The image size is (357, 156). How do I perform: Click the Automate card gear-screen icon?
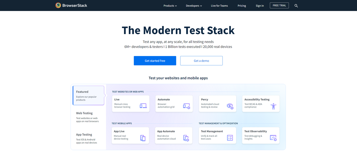(187, 106)
